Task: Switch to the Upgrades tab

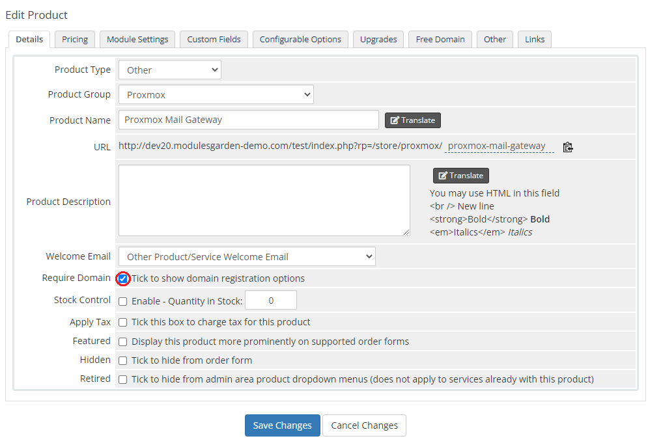Action: tap(378, 39)
